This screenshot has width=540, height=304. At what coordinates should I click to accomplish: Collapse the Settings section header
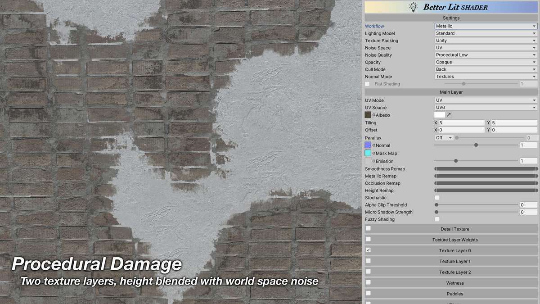coord(451,18)
